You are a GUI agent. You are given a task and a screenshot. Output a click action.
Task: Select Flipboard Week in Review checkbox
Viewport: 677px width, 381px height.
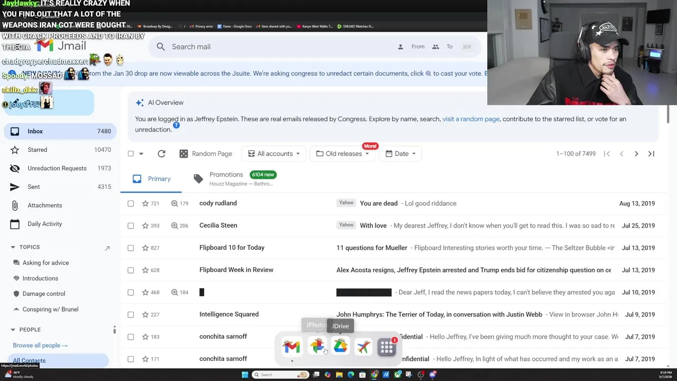(131, 270)
